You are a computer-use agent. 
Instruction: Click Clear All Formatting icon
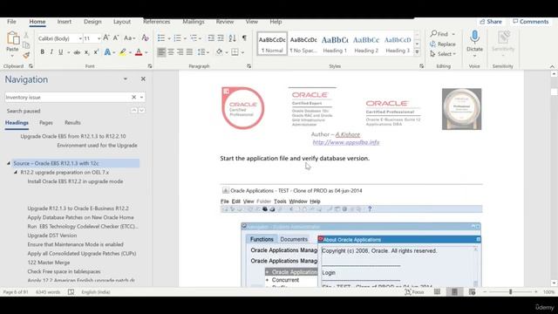(145, 38)
